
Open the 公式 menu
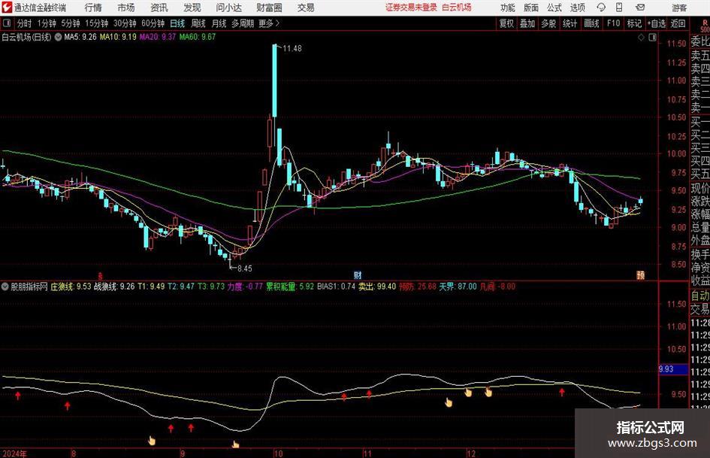pyautogui.click(x=554, y=8)
